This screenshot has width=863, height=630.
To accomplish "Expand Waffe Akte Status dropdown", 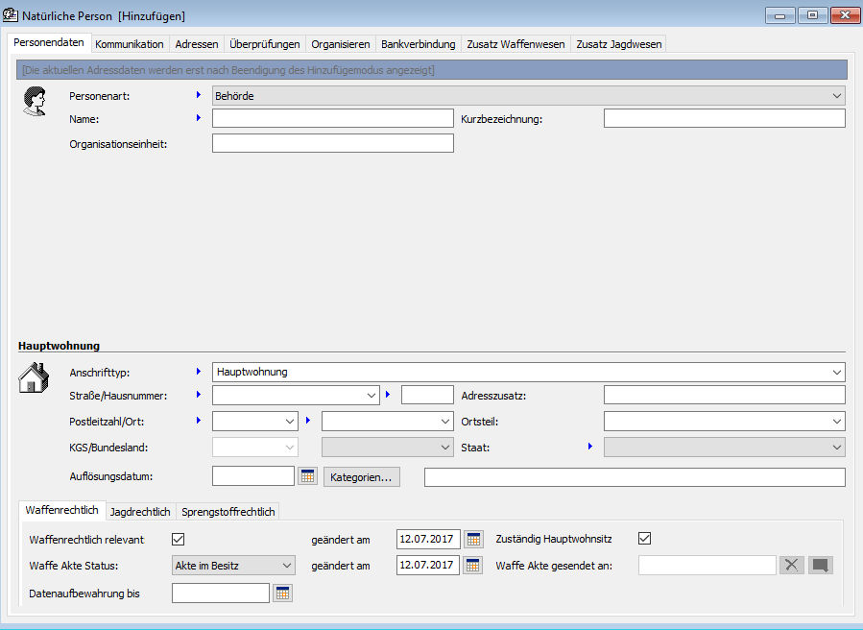I will point(286,566).
